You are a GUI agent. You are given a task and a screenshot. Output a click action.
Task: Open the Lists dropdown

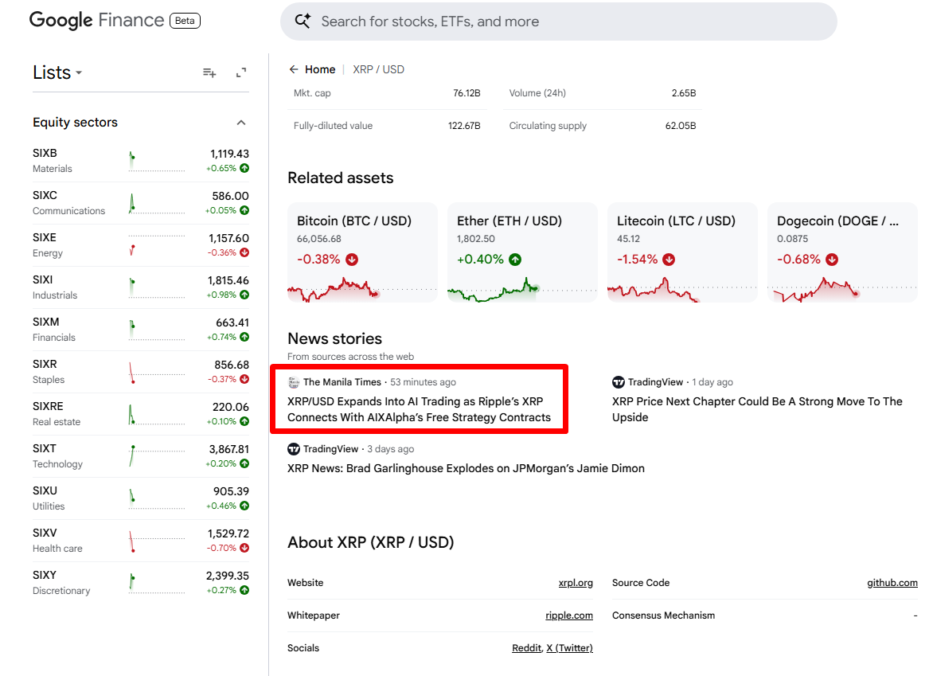click(58, 72)
